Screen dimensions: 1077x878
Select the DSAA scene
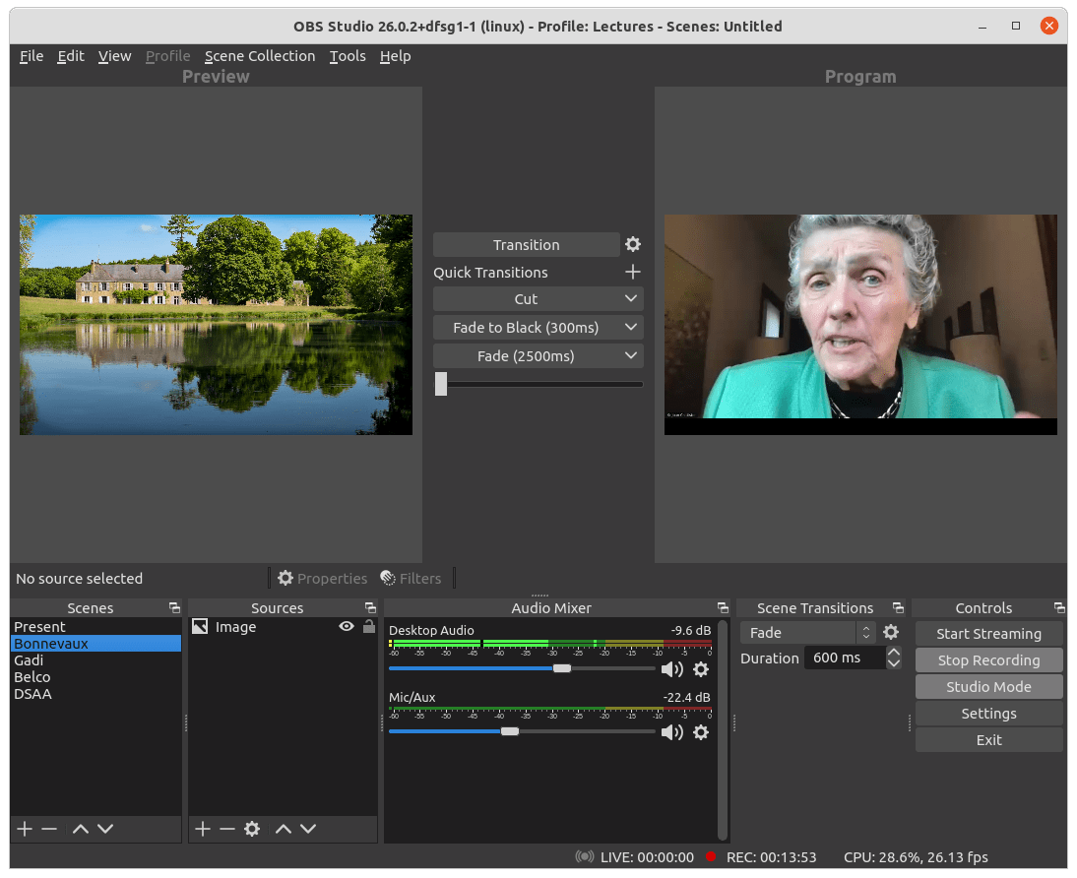(95, 694)
